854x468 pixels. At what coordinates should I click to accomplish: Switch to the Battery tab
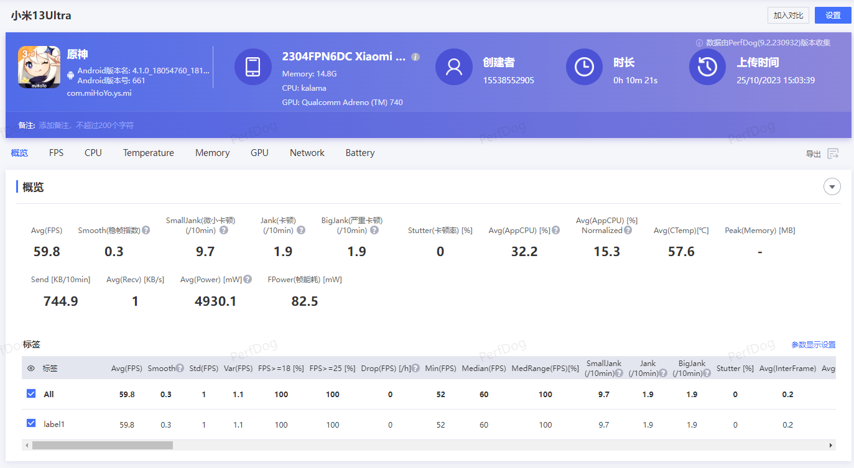360,153
